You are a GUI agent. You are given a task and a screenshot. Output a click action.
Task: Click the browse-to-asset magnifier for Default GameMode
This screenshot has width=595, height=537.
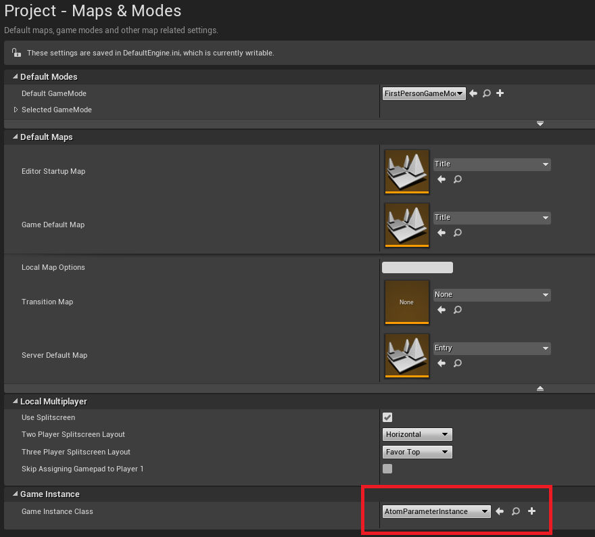[486, 93]
